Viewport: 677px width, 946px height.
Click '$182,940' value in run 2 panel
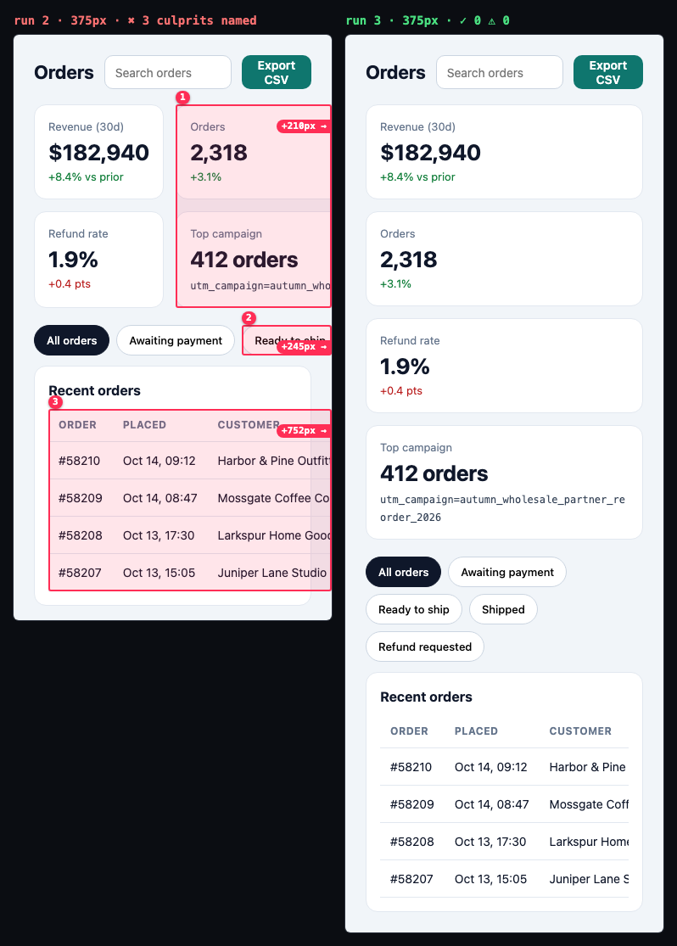[x=99, y=153]
